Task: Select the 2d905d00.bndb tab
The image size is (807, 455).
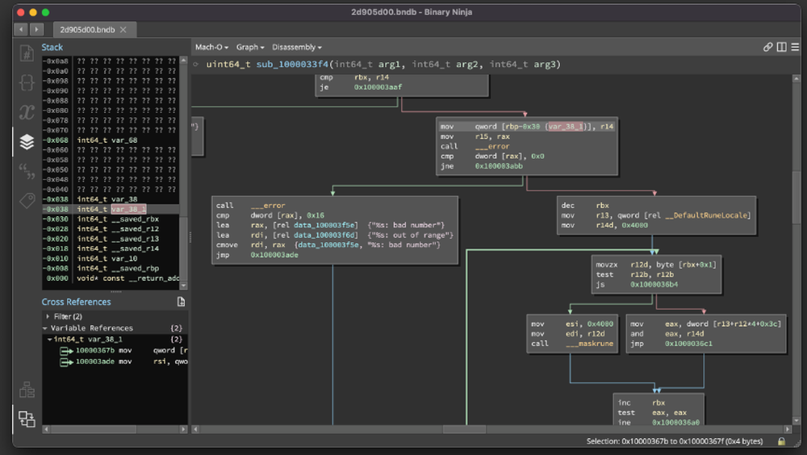Action: pyautogui.click(x=86, y=29)
